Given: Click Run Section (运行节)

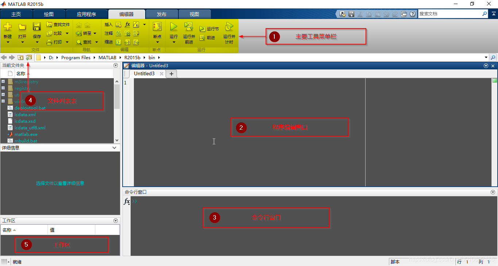Looking at the screenshot, I should (x=209, y=29).
